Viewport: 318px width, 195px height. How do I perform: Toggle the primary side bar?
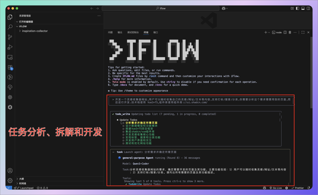tap(297, 8)
